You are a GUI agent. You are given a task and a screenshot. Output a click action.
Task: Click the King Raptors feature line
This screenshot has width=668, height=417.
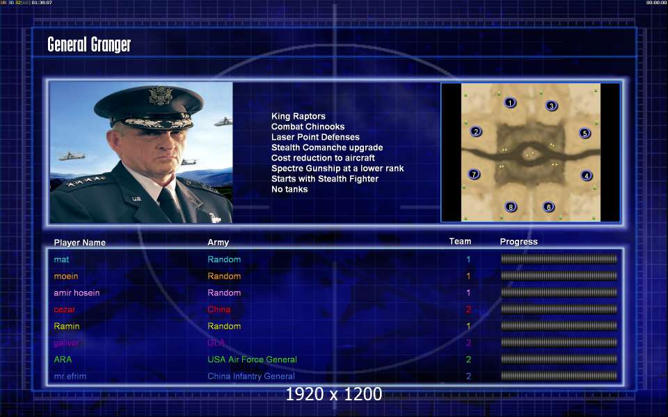[x=299, y=116]
